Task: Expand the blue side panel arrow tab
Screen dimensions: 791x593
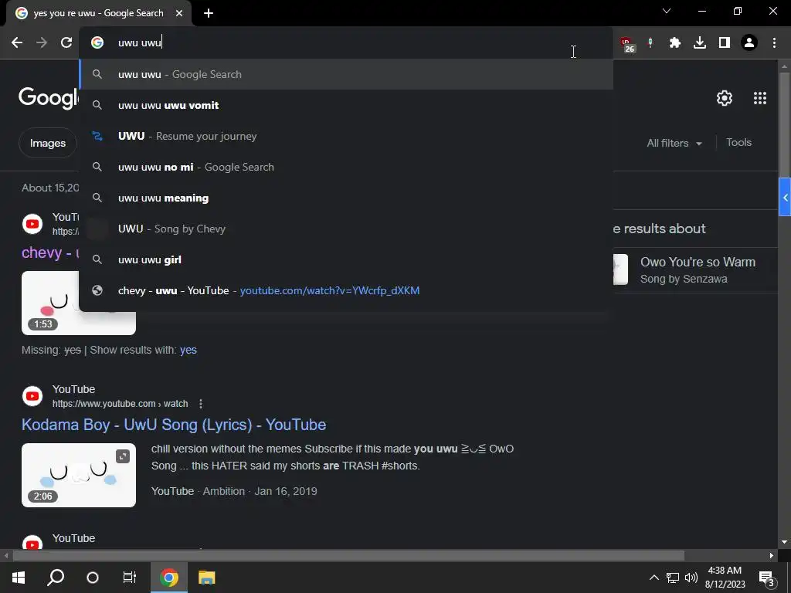Action: click(x=785, y=197)
